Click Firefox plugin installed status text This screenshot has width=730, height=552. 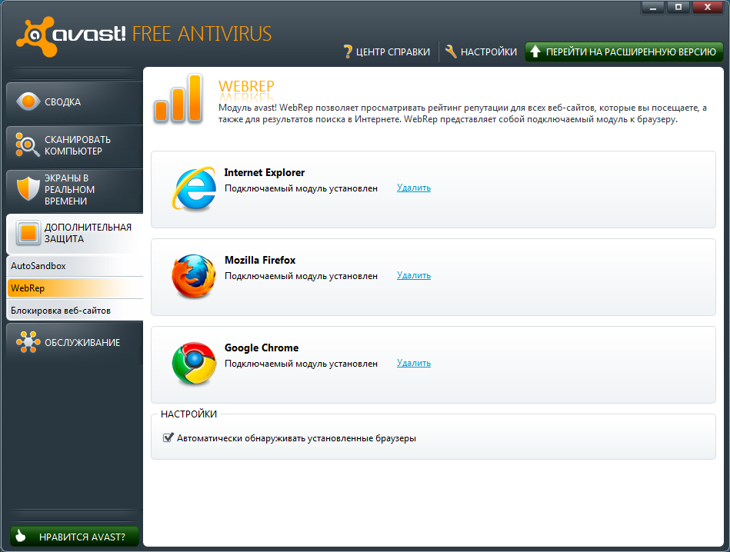tap(302, 276)
